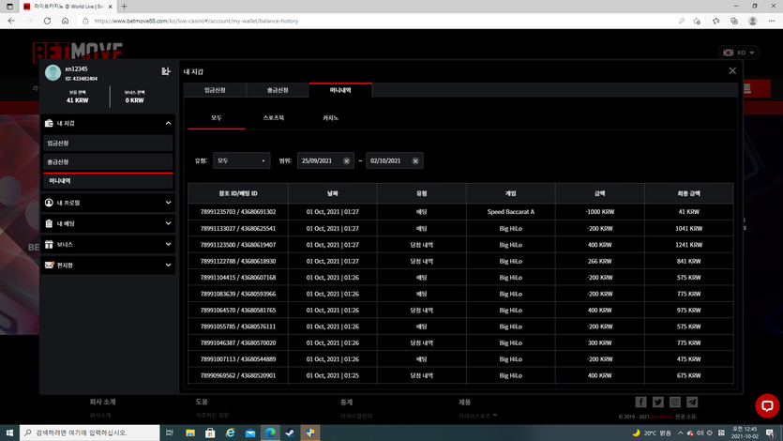Expand the 보너스 section
Viewport: 783px width, 441px height.
click(x=168, y=244)
